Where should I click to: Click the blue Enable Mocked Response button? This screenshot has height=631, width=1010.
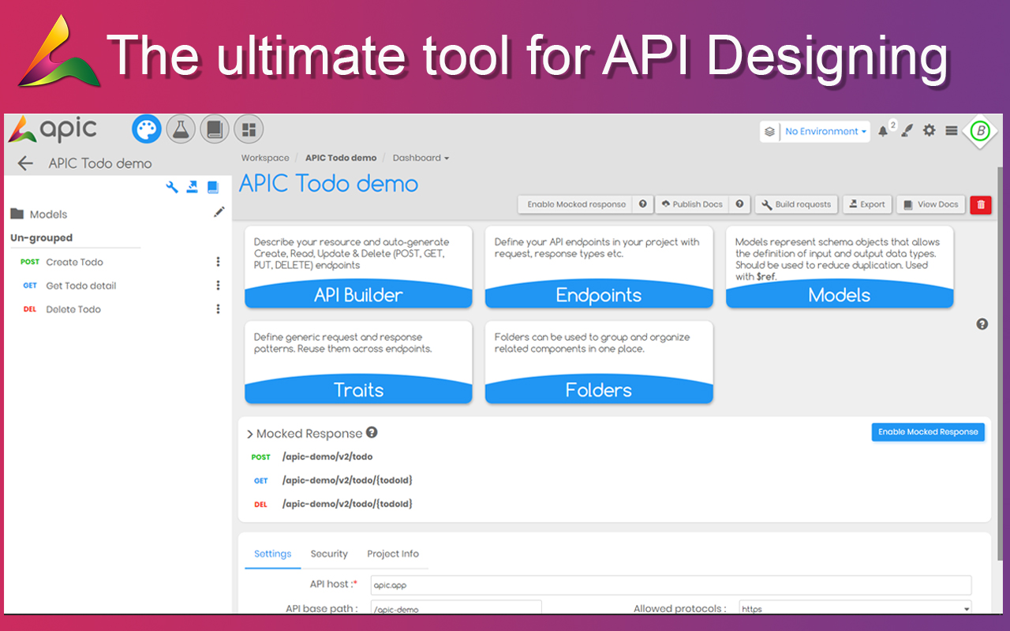[x=928, y=432]
